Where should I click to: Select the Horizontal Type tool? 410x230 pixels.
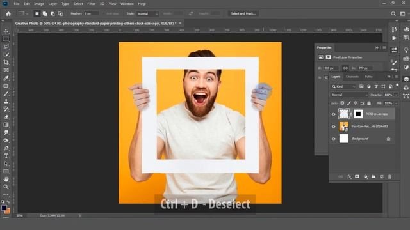[6, 156]
